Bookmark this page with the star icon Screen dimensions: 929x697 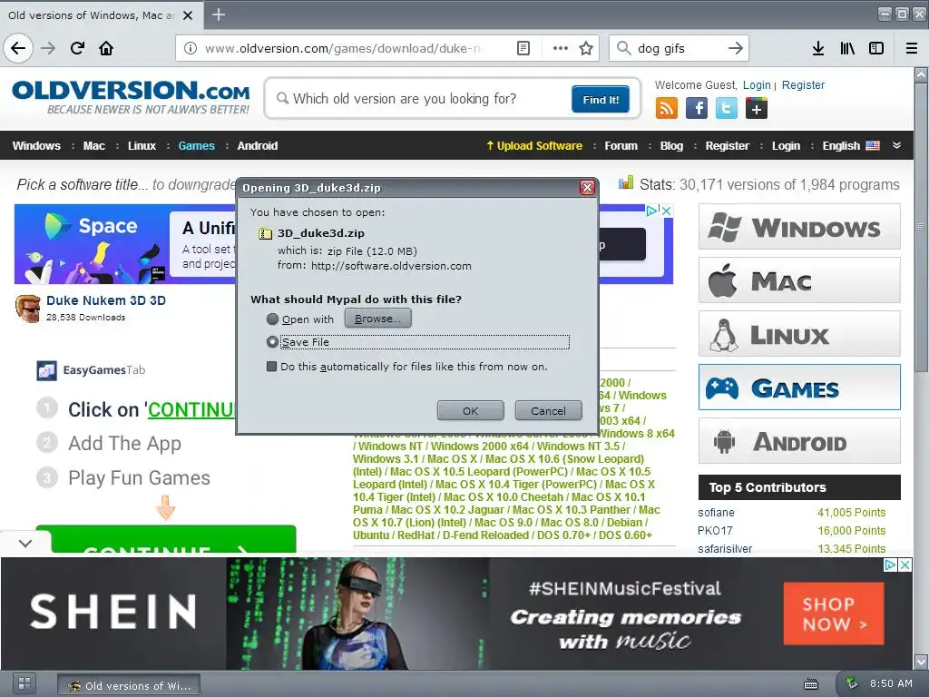(586, 48)
